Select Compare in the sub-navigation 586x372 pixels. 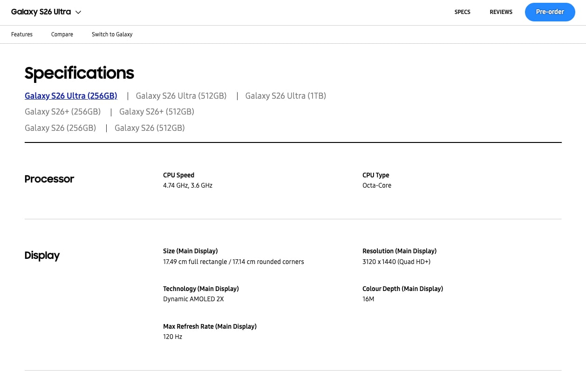pyautogui.click(x=62, y=34)
